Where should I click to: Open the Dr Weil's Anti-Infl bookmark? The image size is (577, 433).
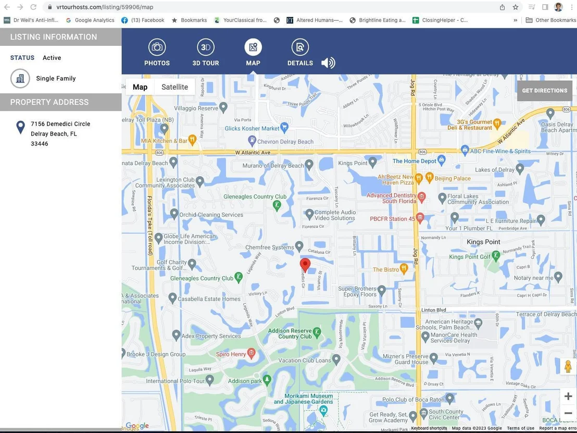coord(31,20)
